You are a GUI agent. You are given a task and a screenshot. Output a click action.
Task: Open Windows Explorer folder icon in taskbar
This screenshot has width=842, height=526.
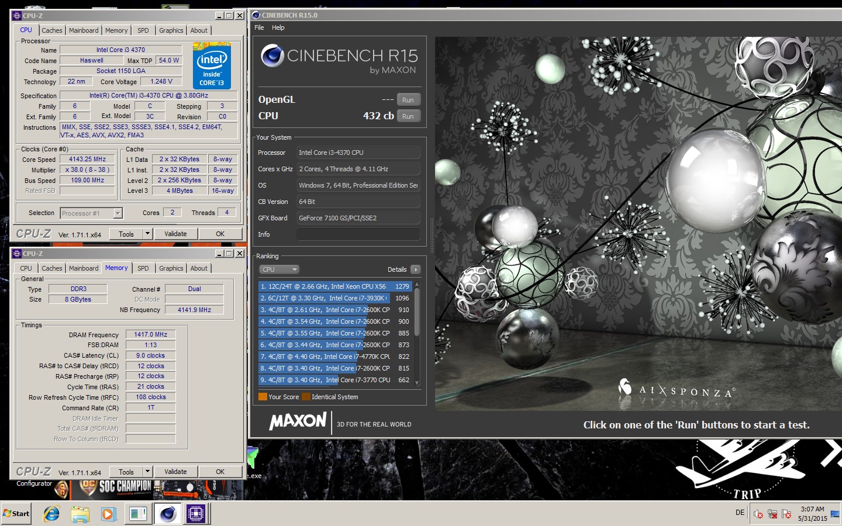[80, 514]
